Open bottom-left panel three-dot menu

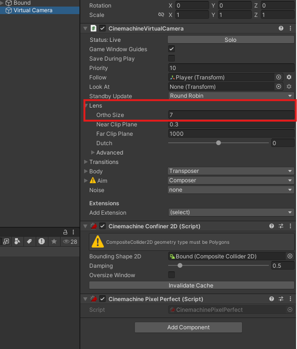coord(73,232)
